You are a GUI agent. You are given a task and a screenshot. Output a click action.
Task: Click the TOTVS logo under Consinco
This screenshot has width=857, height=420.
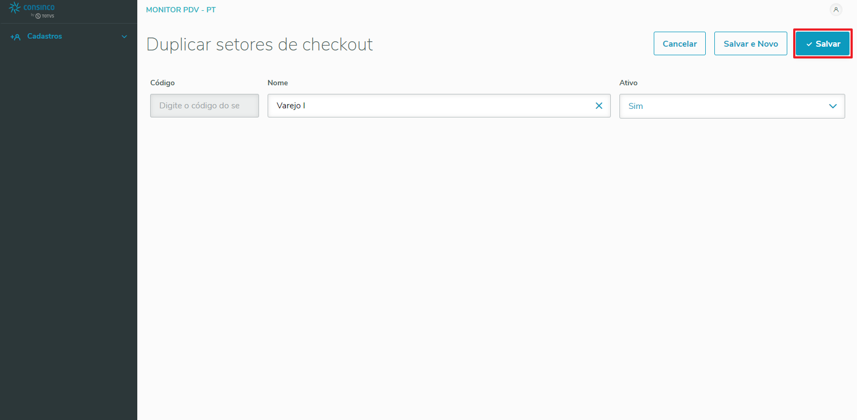45,16
